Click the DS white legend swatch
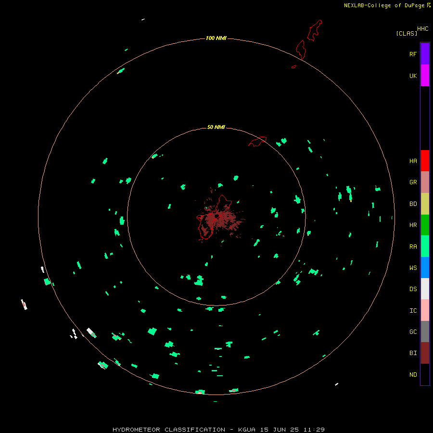 (x=425, y=289)
